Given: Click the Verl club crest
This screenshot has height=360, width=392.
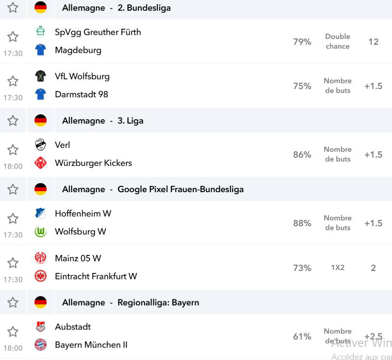Looking at the screenshot, I should pos(40,144).
